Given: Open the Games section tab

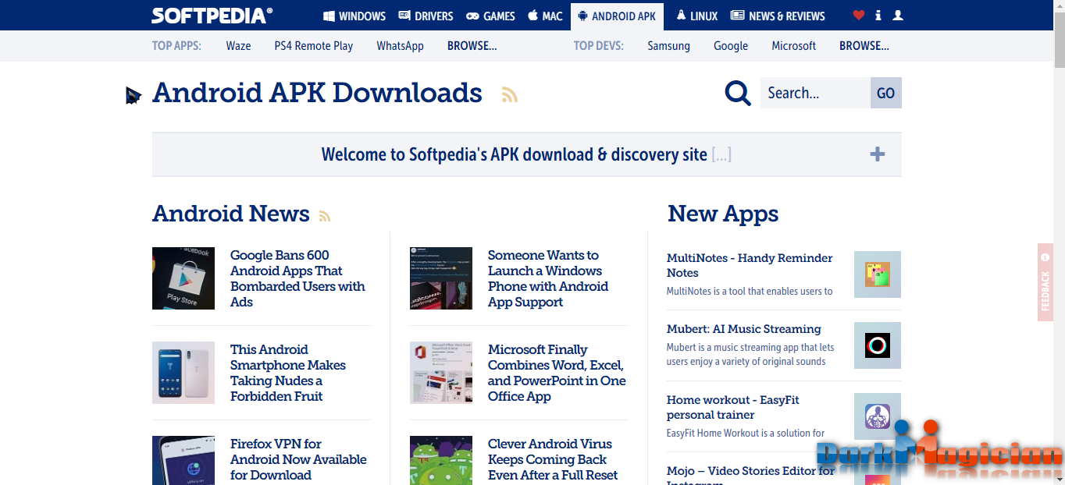Looking at the screenshot, I should pyautogui.click(x=490, y=16).
